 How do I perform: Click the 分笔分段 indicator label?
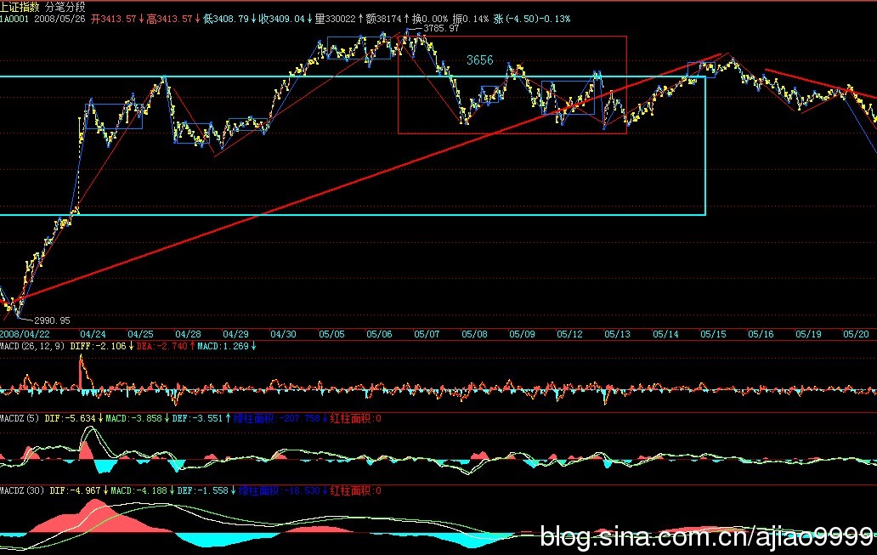coord(71,5)
